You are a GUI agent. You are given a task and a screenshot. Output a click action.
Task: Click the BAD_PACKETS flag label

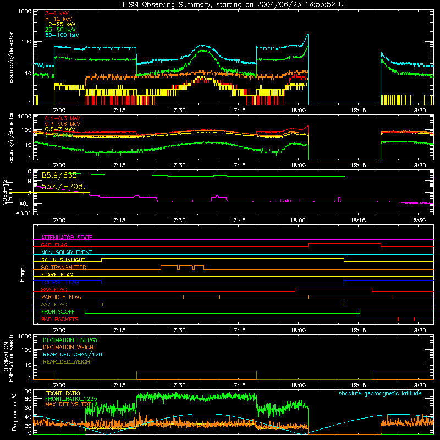point(60,319)
